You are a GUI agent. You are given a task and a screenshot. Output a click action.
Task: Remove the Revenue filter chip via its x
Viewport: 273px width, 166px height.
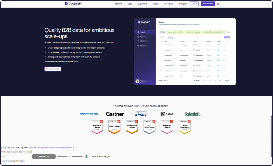pos(183,32)
